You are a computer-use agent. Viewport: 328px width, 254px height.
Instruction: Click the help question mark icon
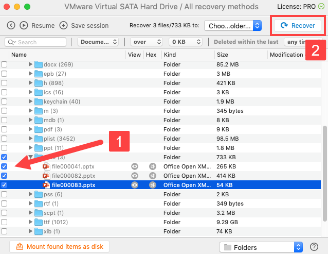pos(315,247)
